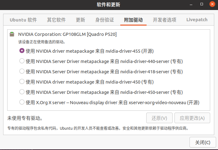Click the NVIDIA Corporation GP108GLM device title
This screenshot has height=150, width=218.
pyautogui.click(x=67, y=34)
